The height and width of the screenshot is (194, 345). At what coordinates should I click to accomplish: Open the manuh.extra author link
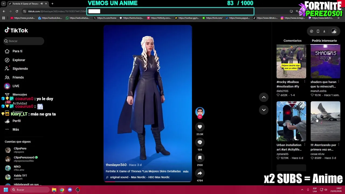(x=318, y=91)
